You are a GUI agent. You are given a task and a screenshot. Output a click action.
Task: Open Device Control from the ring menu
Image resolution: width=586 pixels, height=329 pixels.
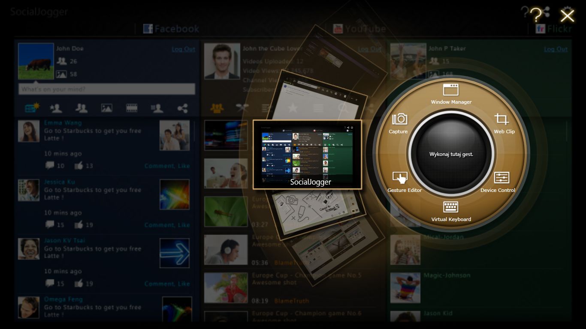coord(498,182)
